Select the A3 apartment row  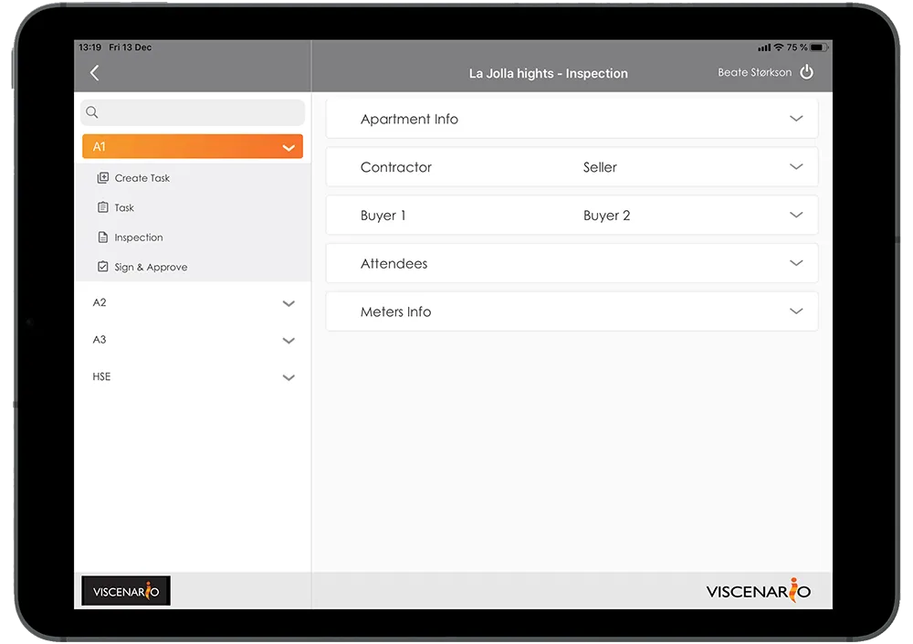coord(193,340)
